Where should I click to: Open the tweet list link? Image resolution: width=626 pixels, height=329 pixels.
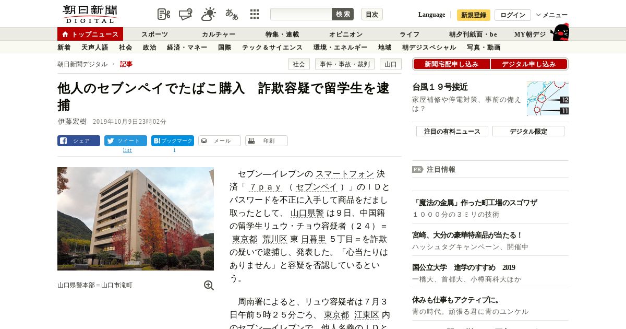(x=127, y=150)
